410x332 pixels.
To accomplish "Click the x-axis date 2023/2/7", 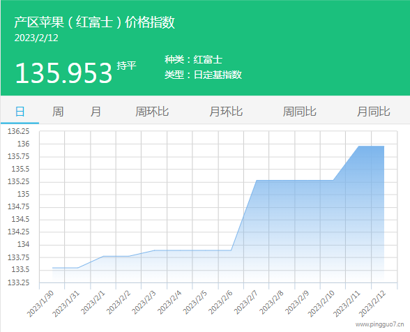I will point(246,303).
